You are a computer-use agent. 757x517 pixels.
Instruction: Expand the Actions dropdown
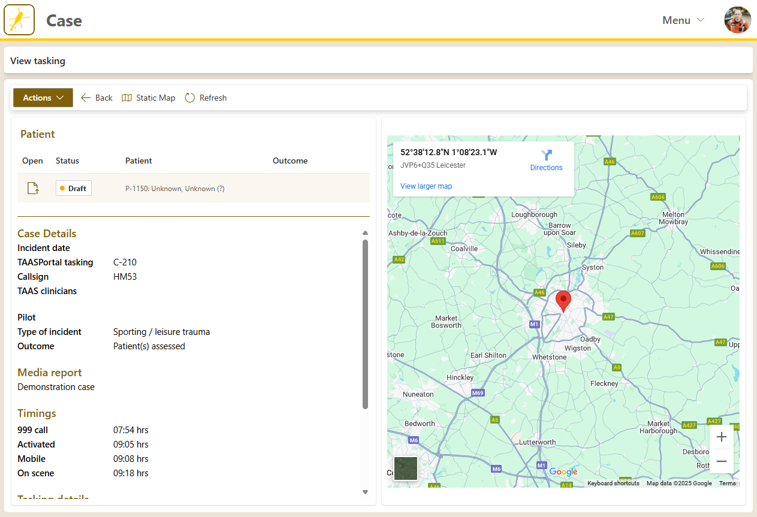click(x=43, y=98)
